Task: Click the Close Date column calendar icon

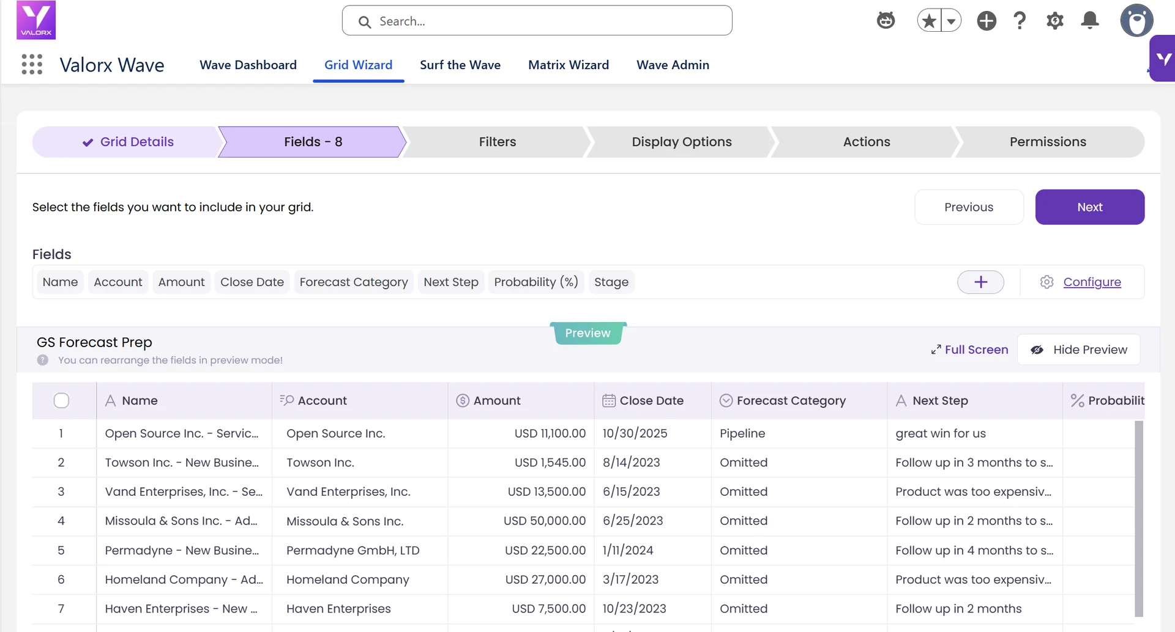Action: point(609,401)
